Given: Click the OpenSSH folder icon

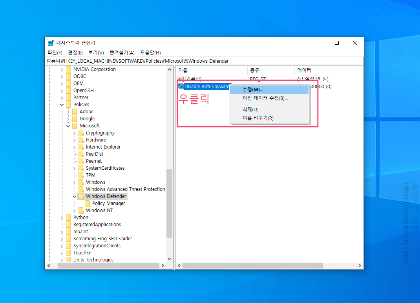Looking at the screenshot, I should tap(68, 90).
